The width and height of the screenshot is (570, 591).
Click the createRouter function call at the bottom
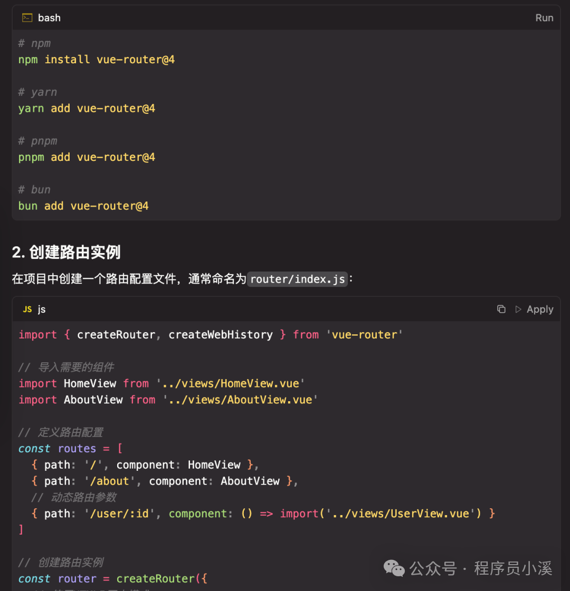[x=156, y=578]
